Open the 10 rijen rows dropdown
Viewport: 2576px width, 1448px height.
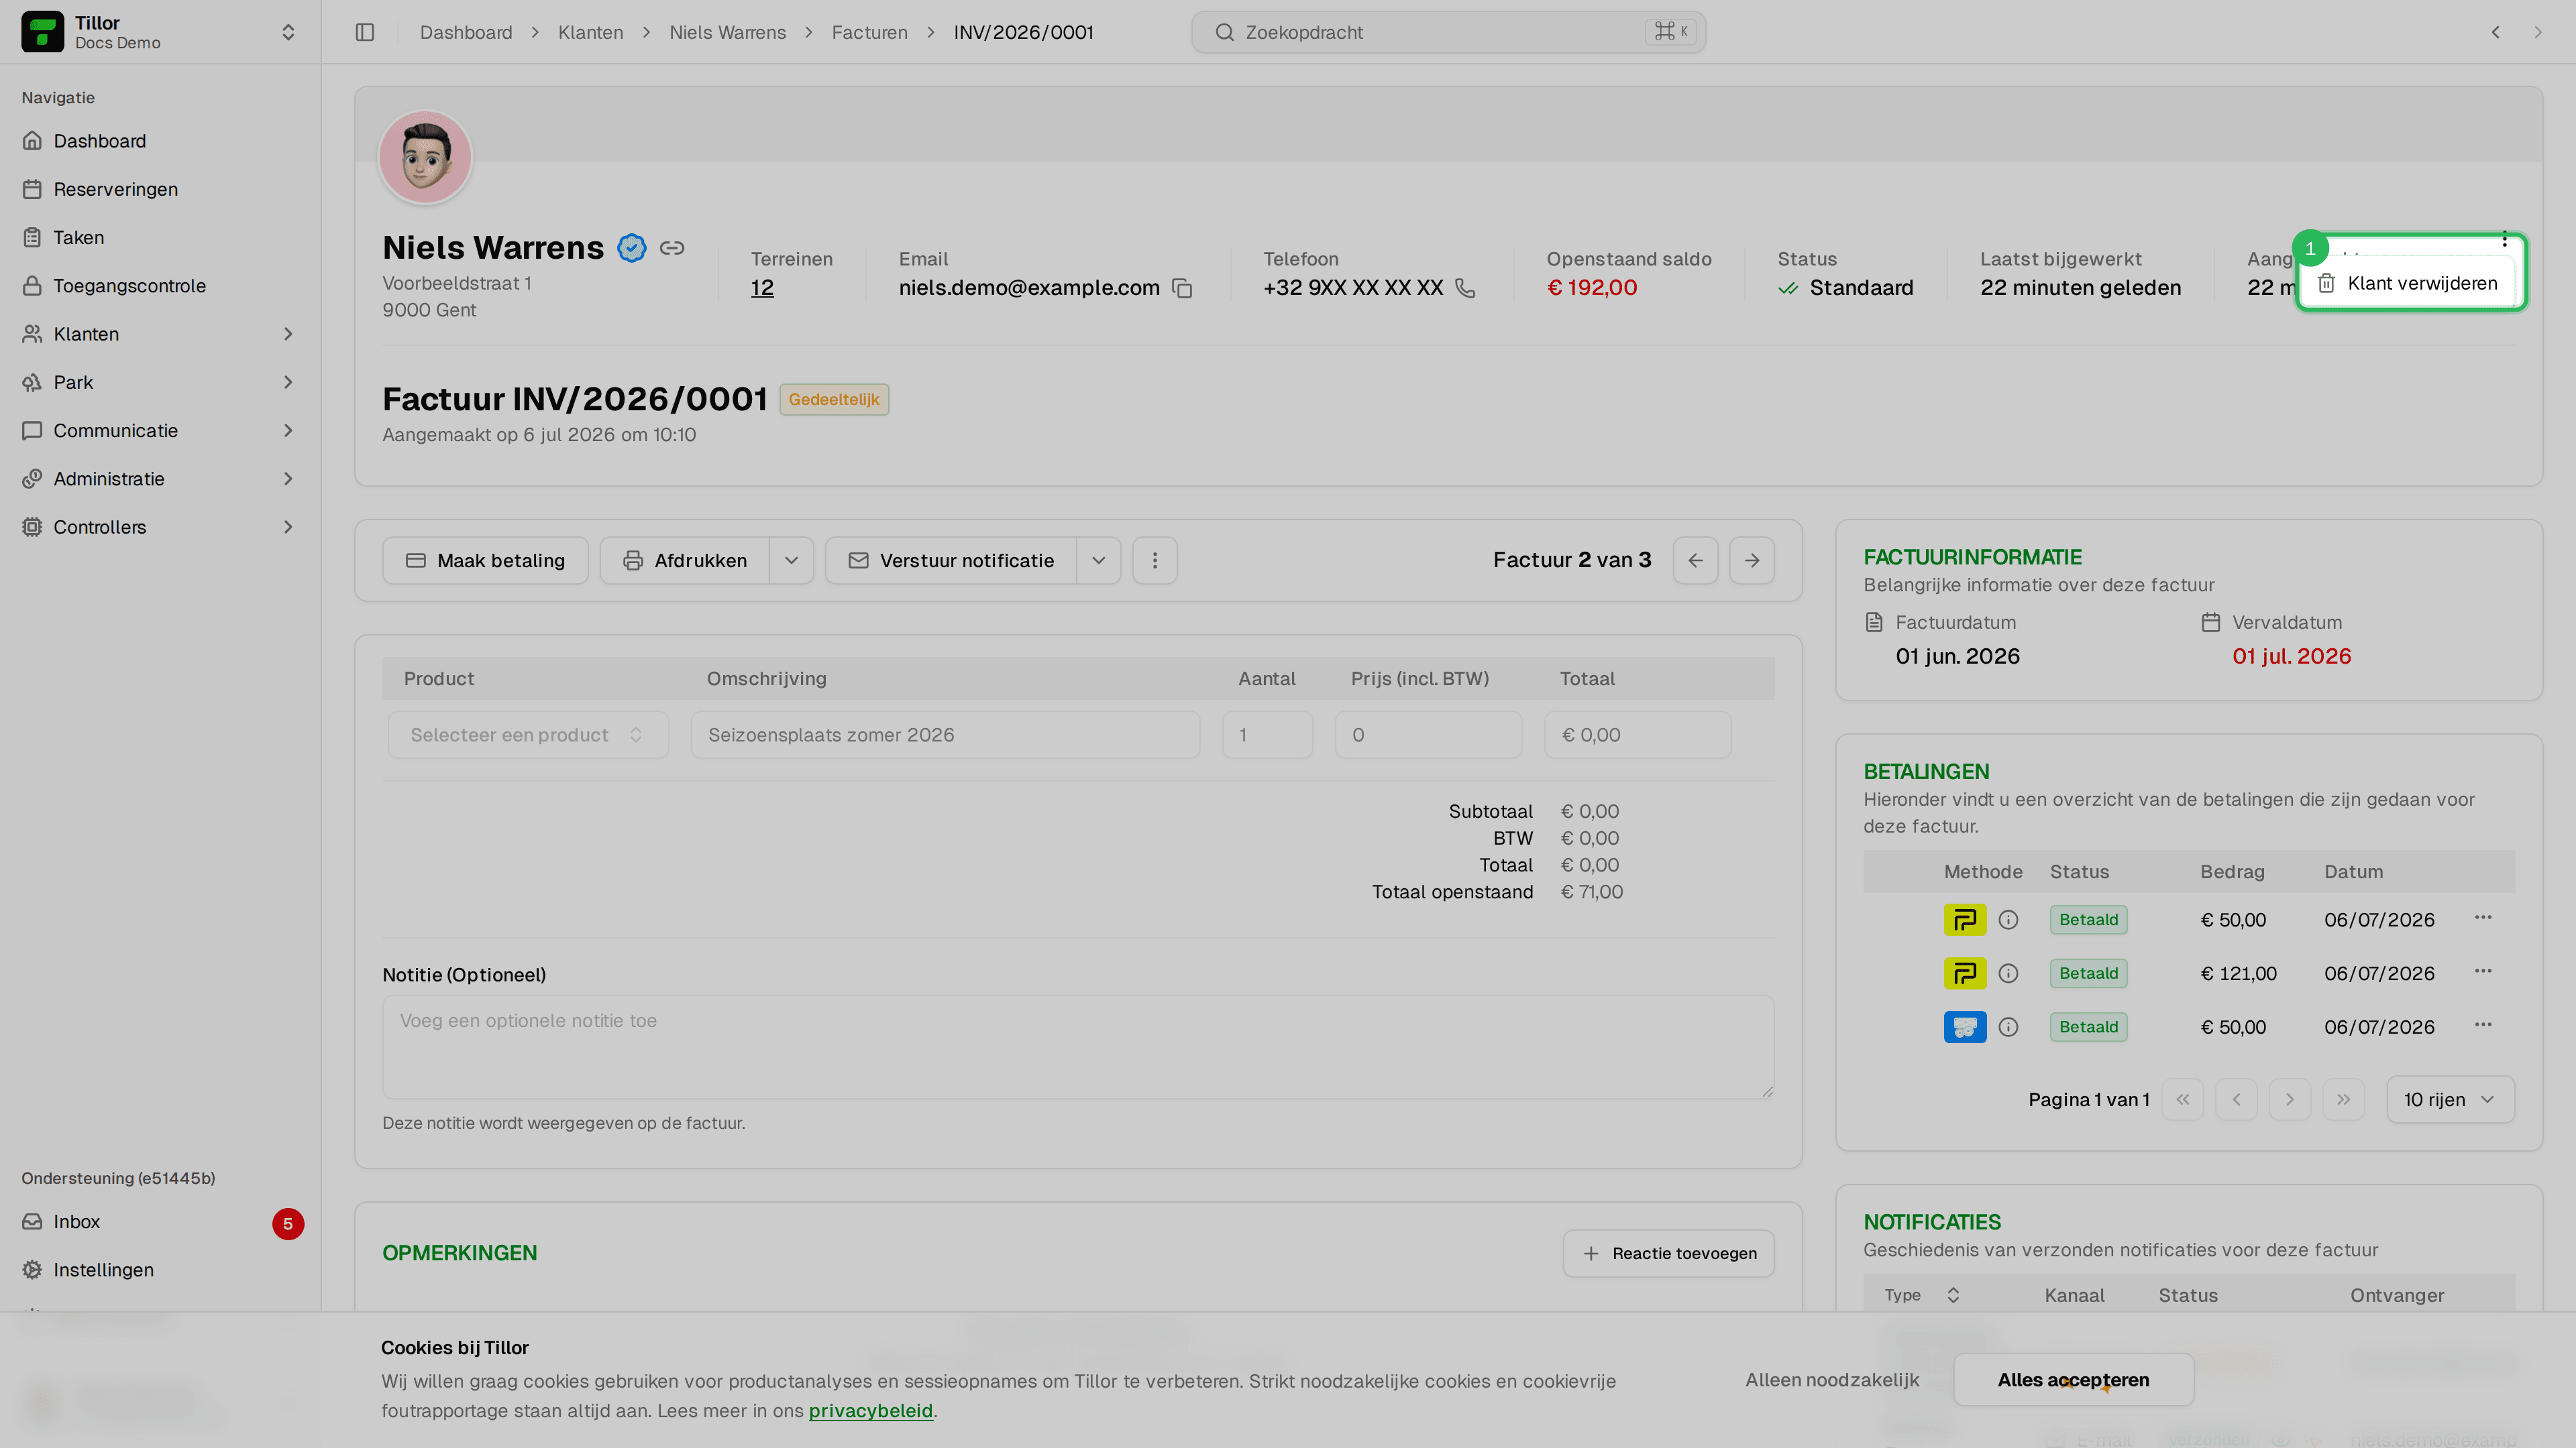(x=2450, y=1100)
